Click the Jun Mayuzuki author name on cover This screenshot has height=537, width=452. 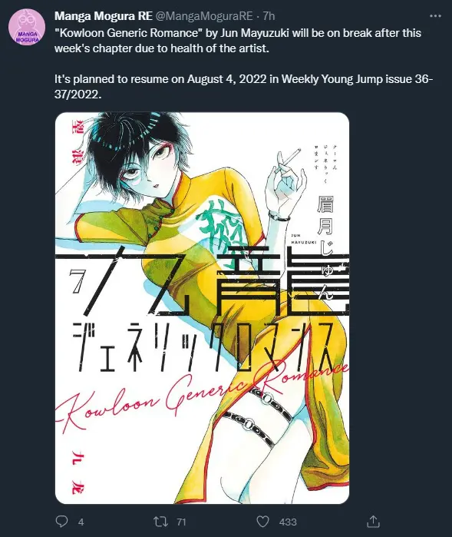pos(325,248)
